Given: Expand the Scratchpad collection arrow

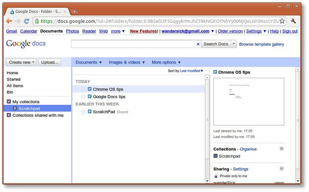Looking at the screenshot, I should (15, 109).
